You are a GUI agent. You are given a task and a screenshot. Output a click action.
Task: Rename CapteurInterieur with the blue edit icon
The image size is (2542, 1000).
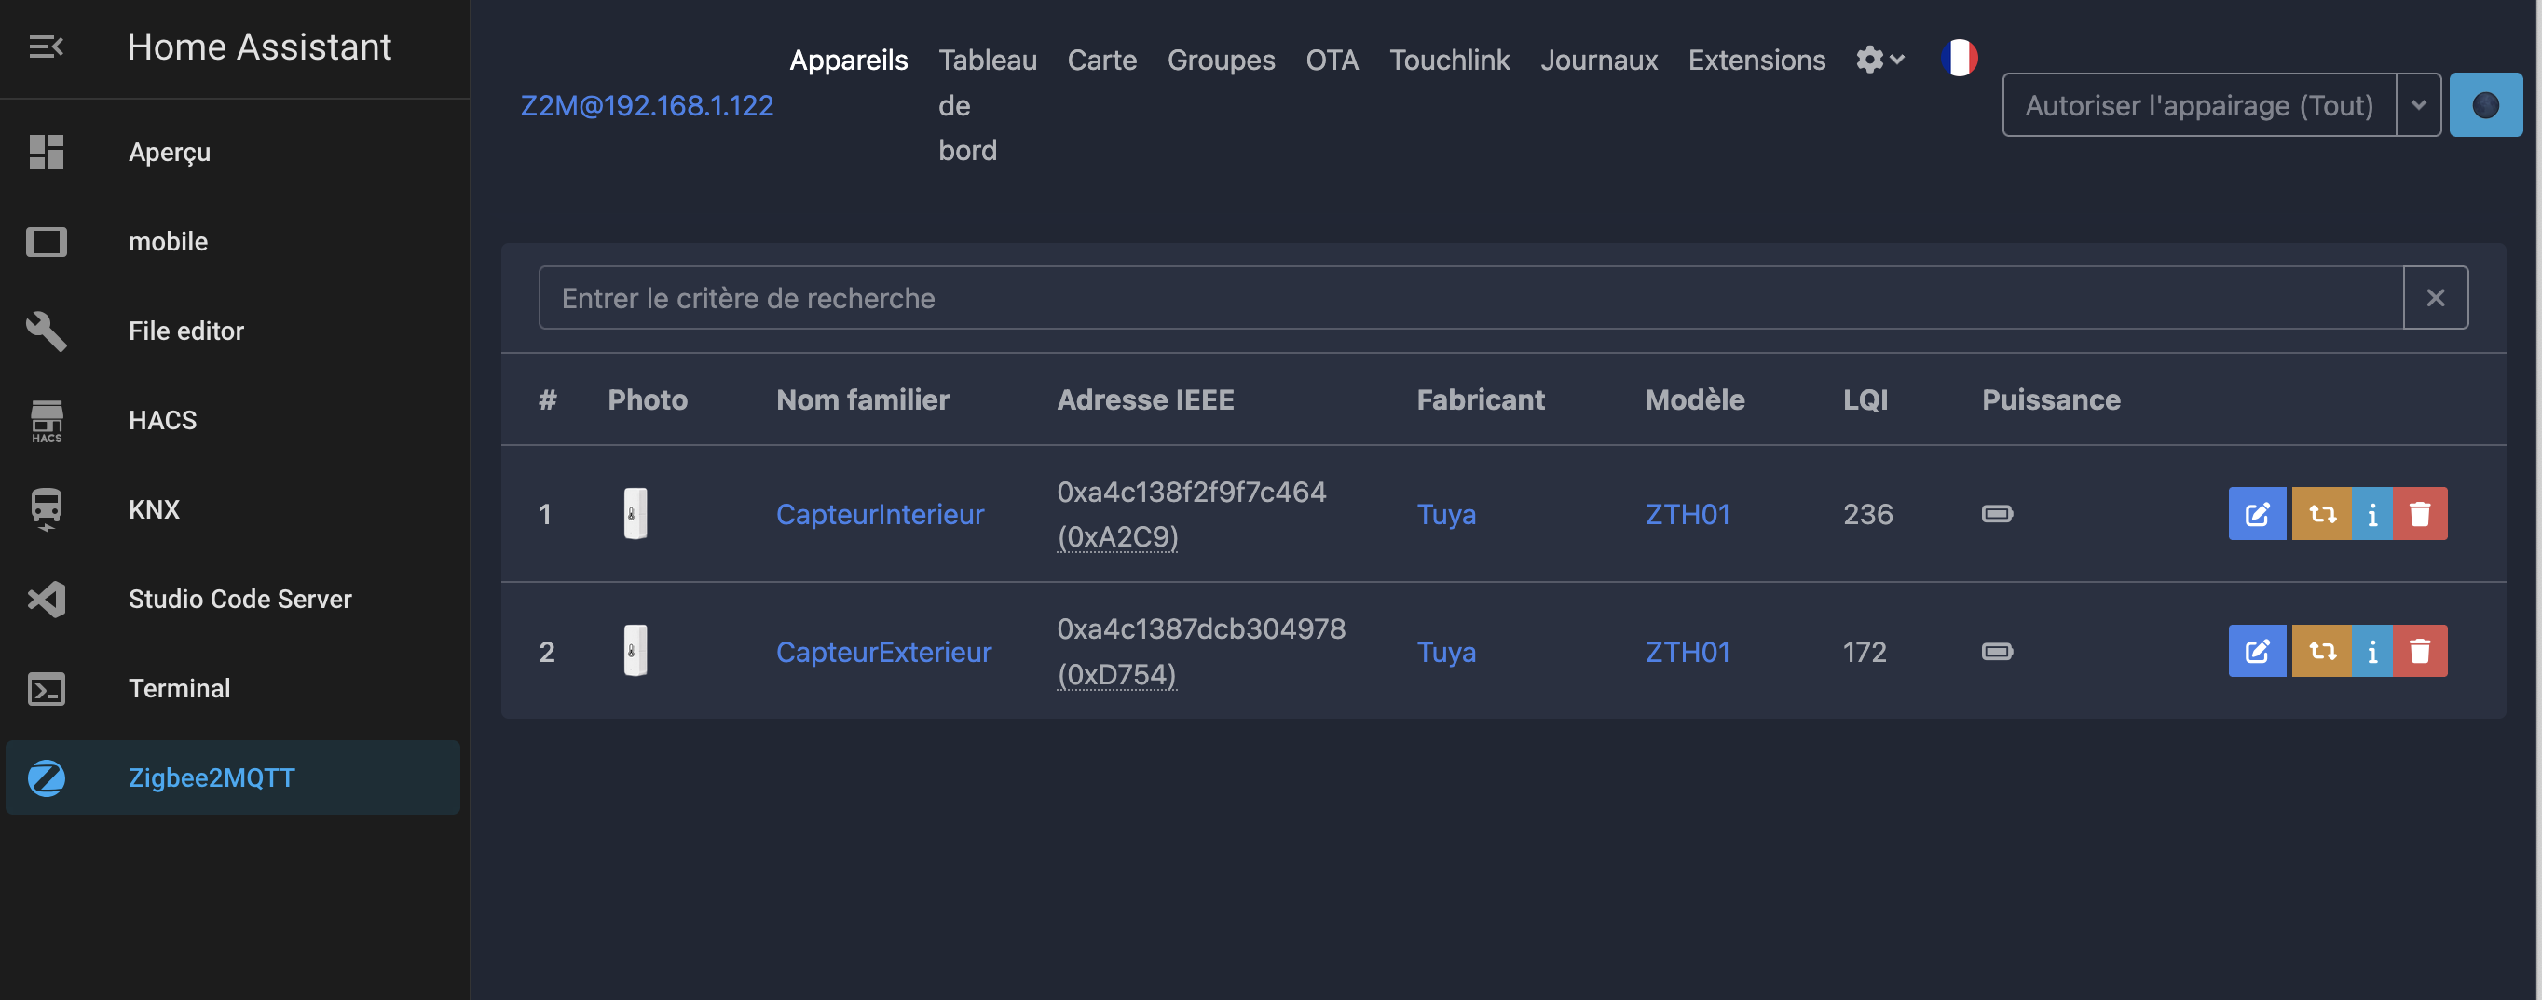click(x=2257, y=514)
